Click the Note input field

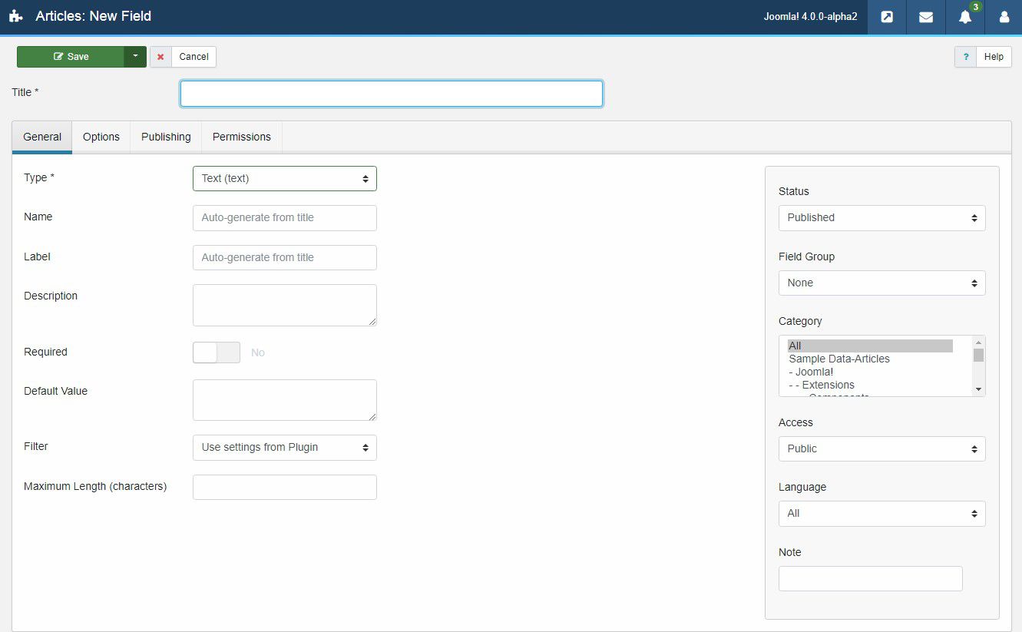point(871,578)
